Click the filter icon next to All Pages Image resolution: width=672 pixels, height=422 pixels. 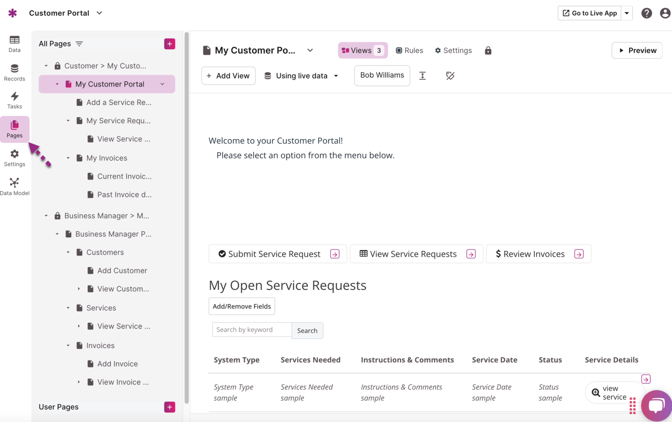(x=79, y=44)
